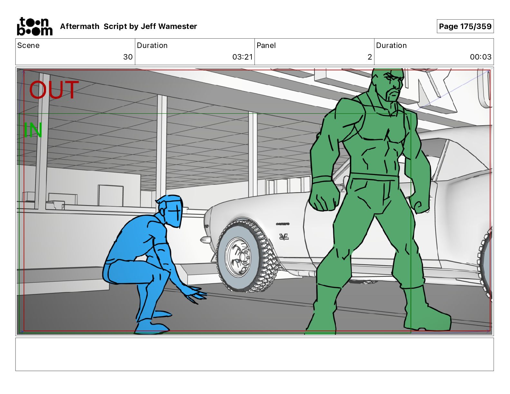Click the 'Panel' header label
Screen dimensions: 510x394
(266, 45)
